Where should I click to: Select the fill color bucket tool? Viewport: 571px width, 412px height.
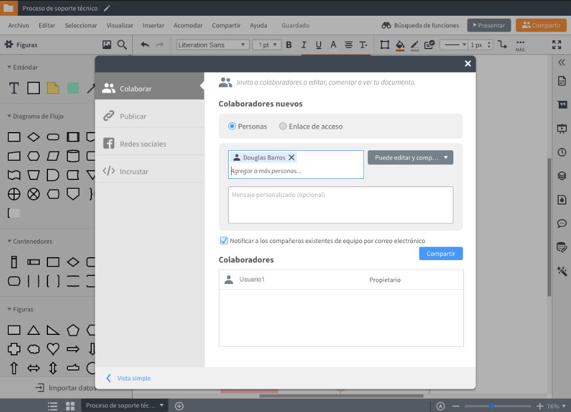(x=401, y=44)
